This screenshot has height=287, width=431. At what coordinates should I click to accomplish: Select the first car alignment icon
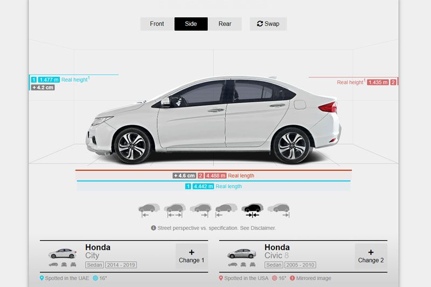149,210
